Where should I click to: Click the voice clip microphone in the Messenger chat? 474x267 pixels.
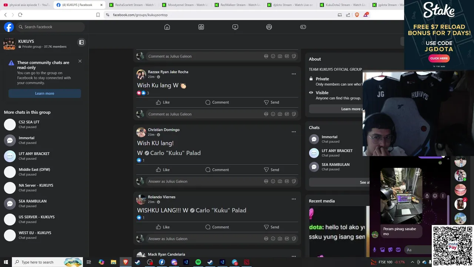375,250
